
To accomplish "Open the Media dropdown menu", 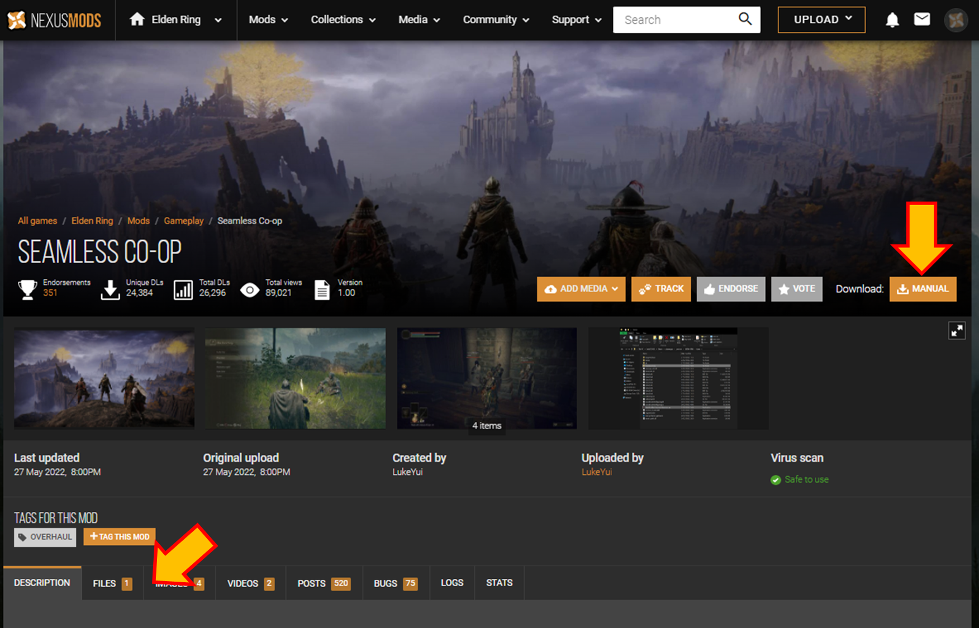I will (419, 20).
